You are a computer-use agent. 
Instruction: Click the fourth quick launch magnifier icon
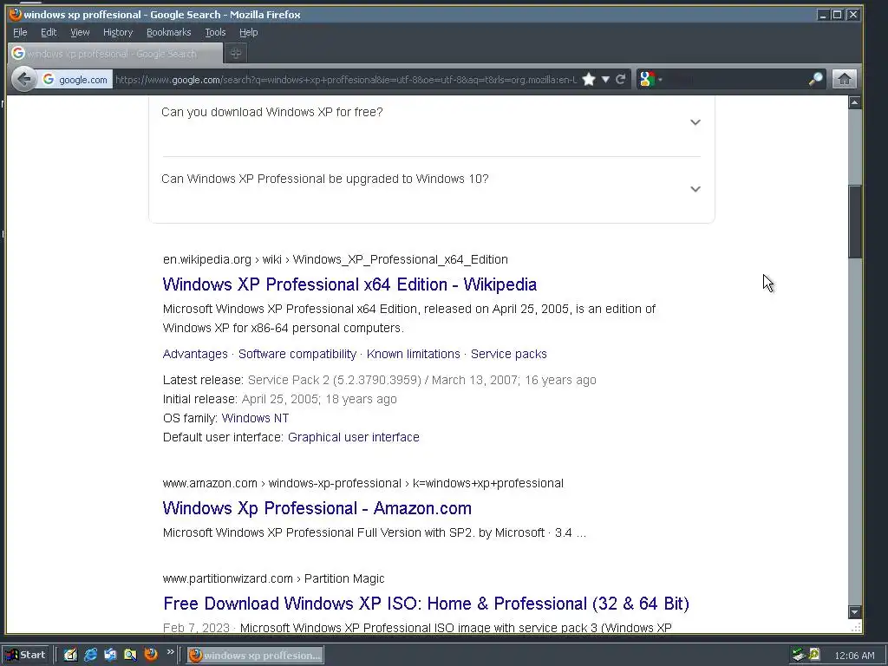click(130, 655)
